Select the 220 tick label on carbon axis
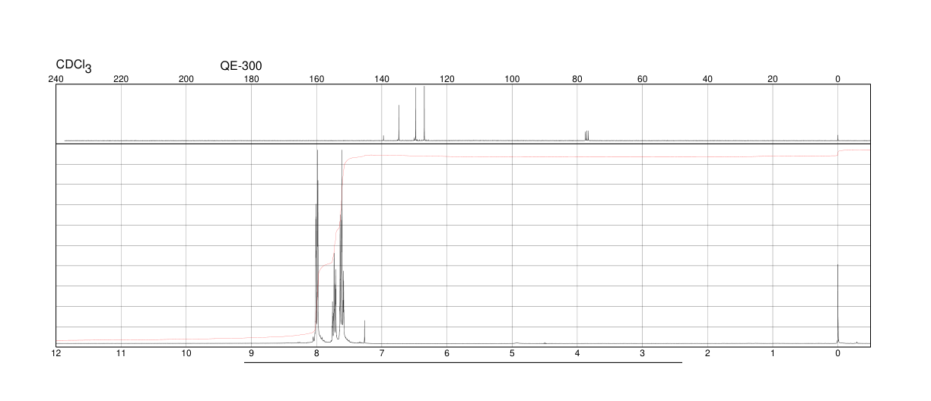The width and height of the screenshot is (931, 401). pos(121,79)
